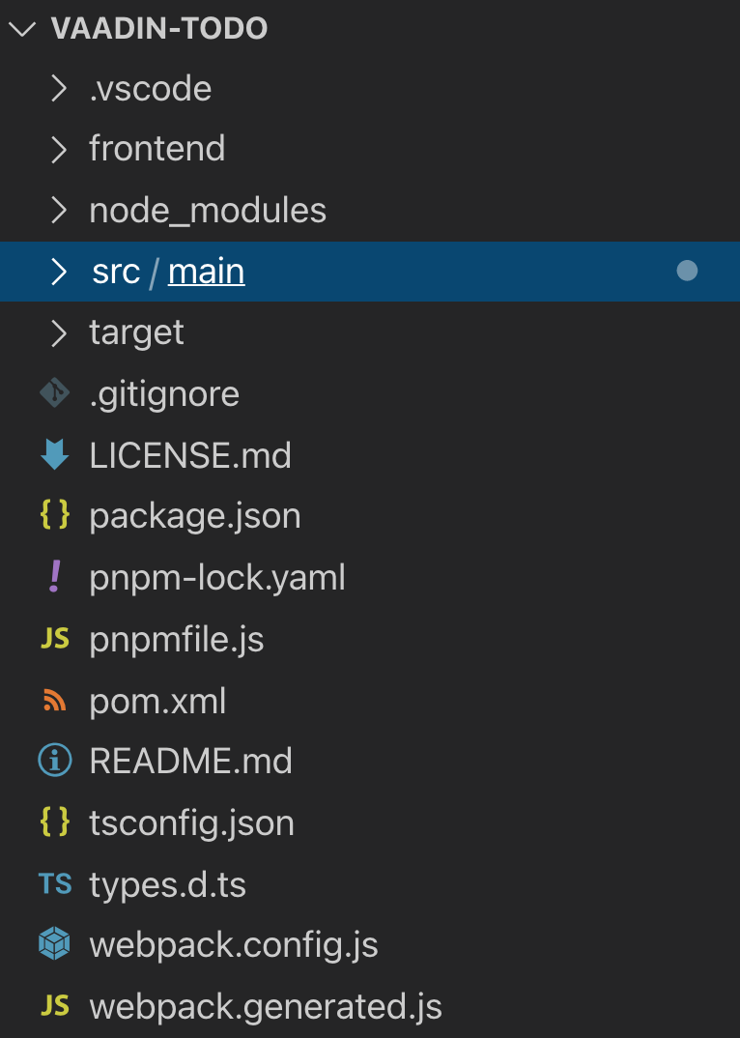Click the JS icon beside webpack.generated.js
The height and width of the screenshot is (1038, 740).
[56, 1006]
